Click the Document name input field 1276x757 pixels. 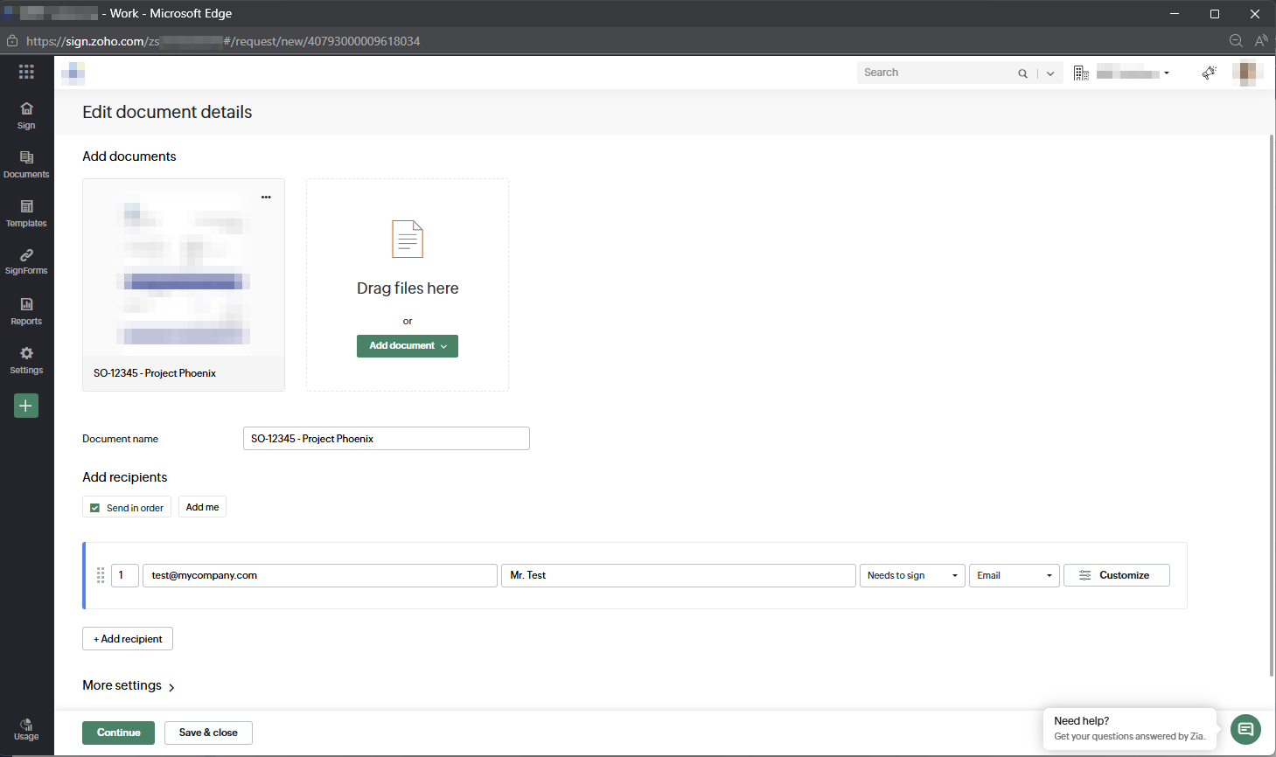(x=387, y=439)
